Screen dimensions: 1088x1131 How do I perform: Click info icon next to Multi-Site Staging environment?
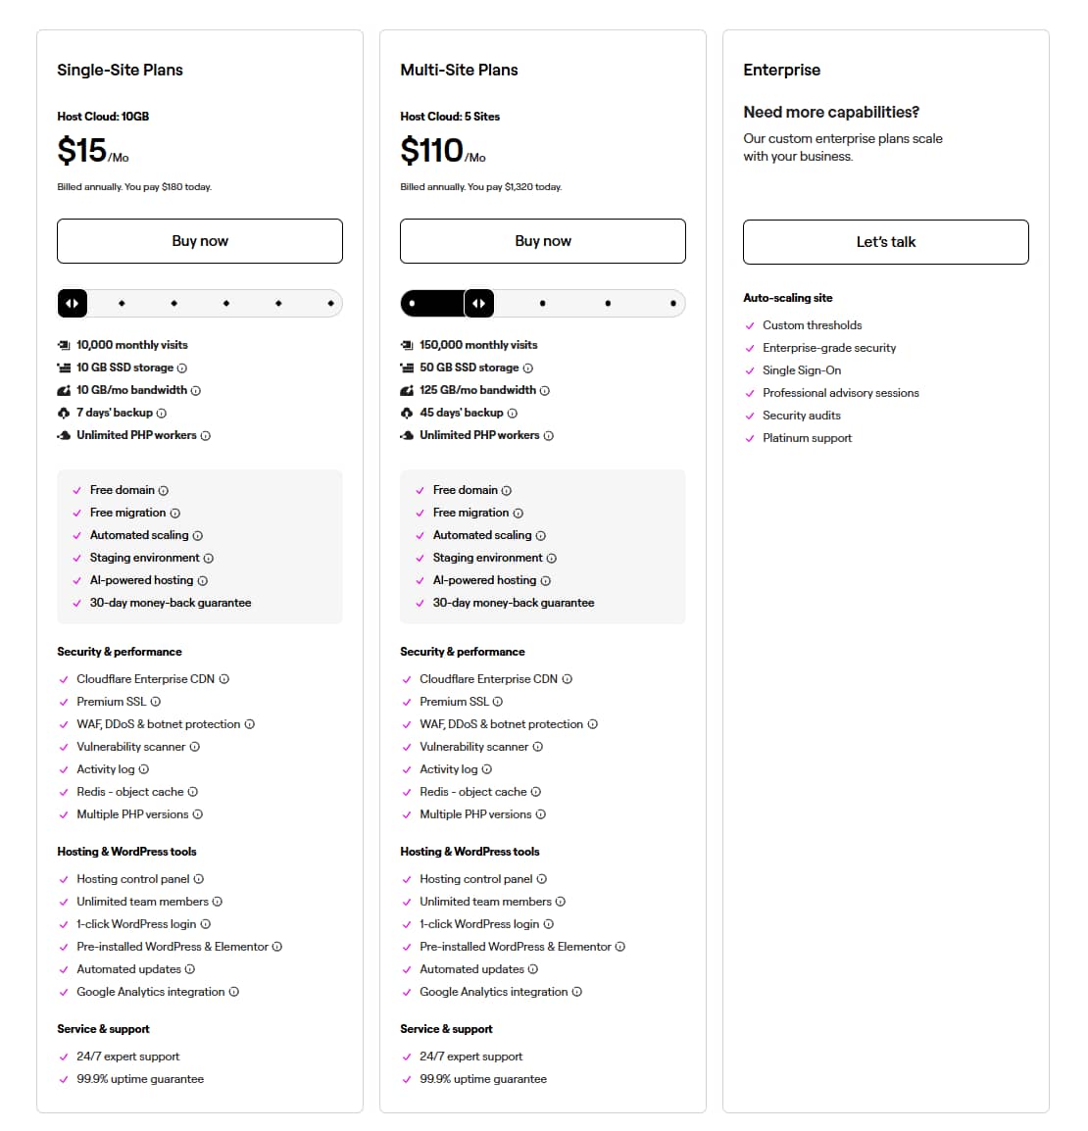click(x=552, y=558)
